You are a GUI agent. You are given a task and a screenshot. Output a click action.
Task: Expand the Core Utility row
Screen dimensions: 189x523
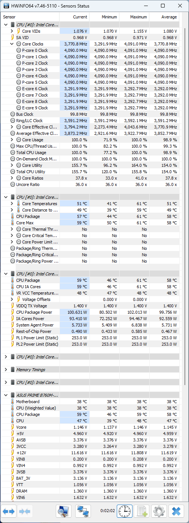[12, 165]
